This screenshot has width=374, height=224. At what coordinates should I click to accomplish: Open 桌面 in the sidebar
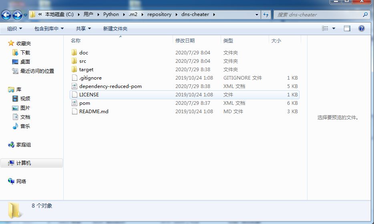pos(25,62)
